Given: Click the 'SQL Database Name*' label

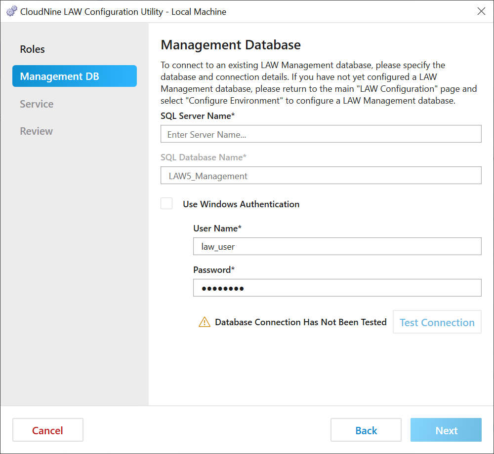Looking at the screenshot, I should point(203,157).
